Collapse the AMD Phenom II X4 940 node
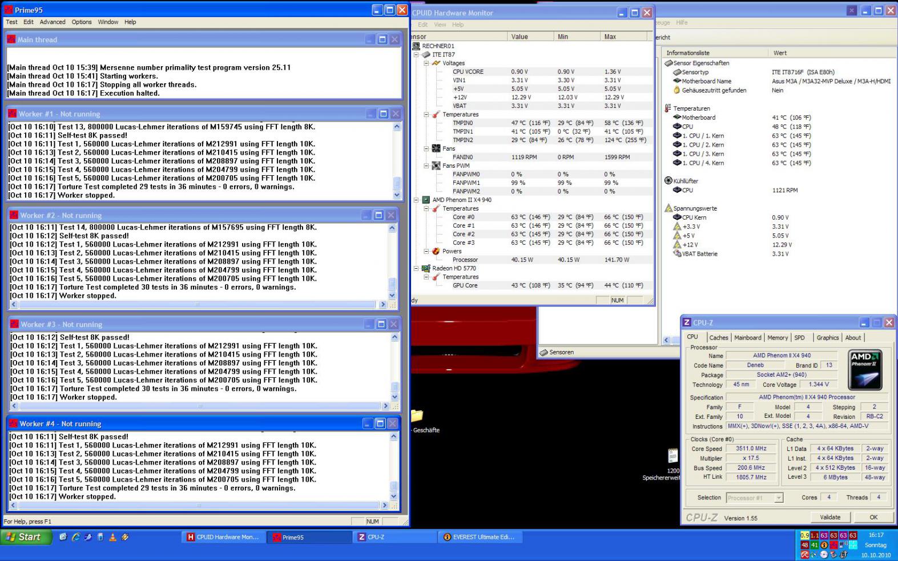 coord(416,200)
